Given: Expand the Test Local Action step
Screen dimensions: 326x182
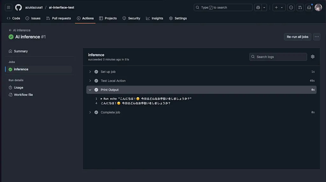Looking at the screenshot, I should tap(201, 81).
